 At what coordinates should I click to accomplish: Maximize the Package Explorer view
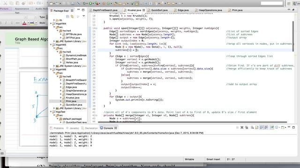coord(83,10)
